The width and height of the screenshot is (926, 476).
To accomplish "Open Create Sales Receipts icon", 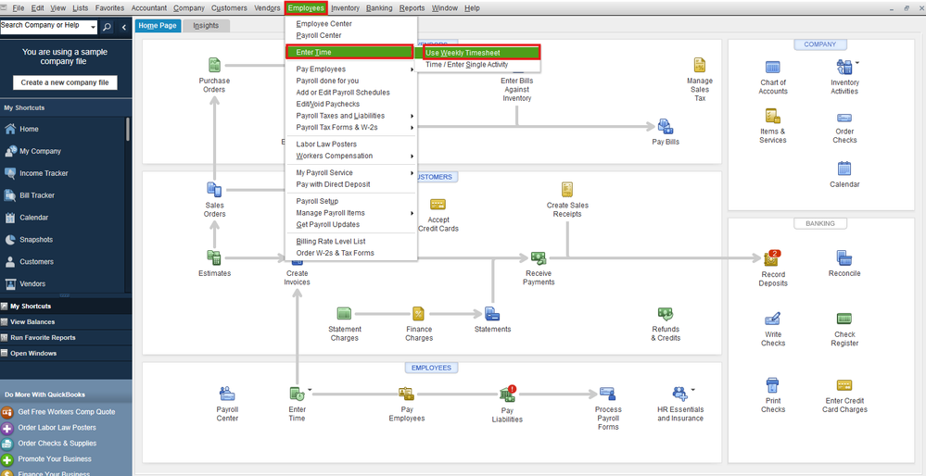I will pyautogui.click(x=567, y=189).
